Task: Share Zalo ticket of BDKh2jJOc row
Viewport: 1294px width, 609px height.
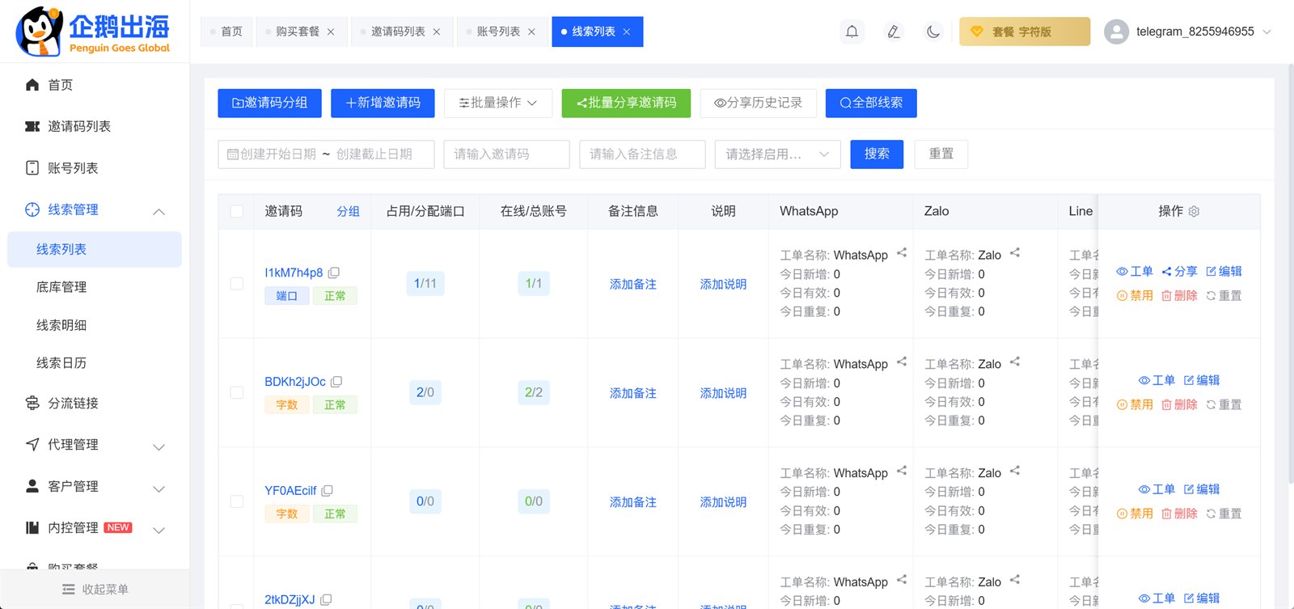Action: click(1015, 362)
